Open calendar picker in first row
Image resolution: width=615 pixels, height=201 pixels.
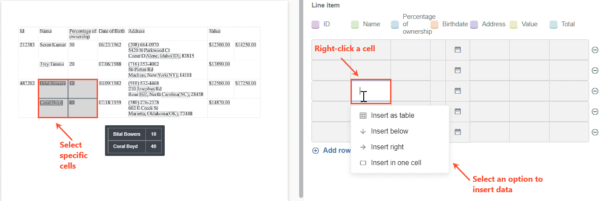pos(457,50)
